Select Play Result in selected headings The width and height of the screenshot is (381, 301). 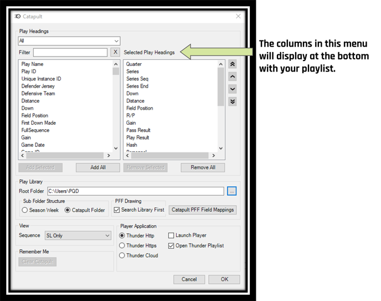click(x=138, y=137)
